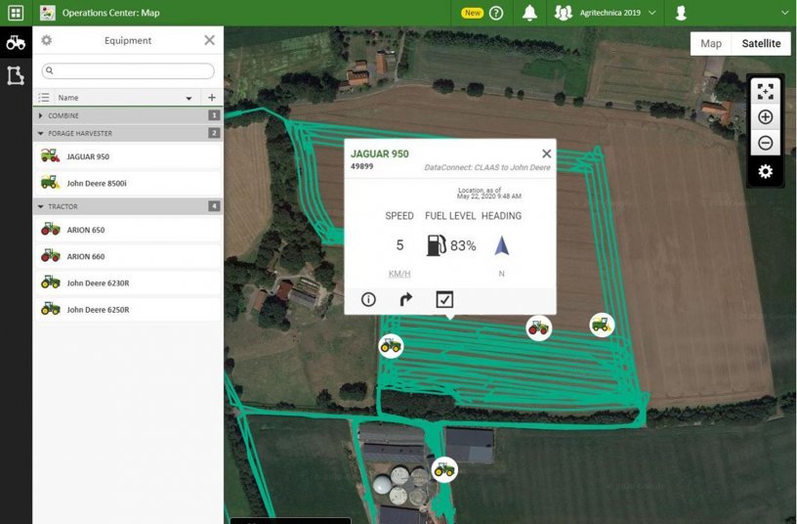Click the organization people icon
Screen dimensions: 797x524
(x=564, y=13)
